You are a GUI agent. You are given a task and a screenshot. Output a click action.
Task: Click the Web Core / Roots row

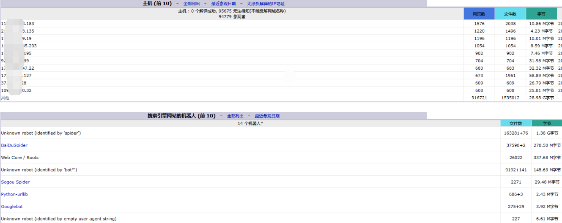pyautogui.click(x=20, y=158)
